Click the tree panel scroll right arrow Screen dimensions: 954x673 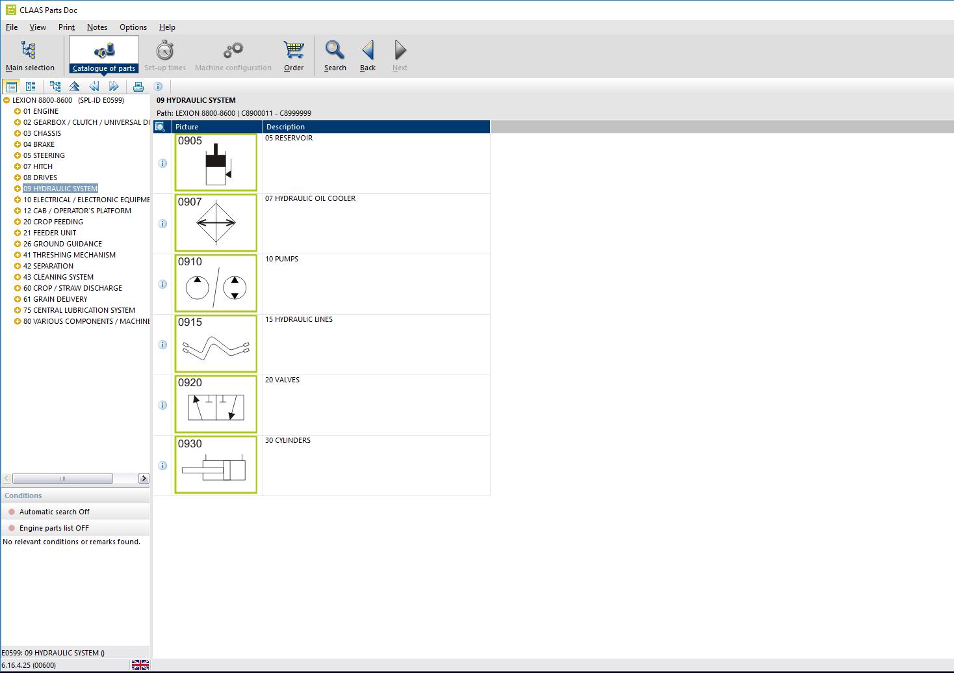tap(144, 479)
